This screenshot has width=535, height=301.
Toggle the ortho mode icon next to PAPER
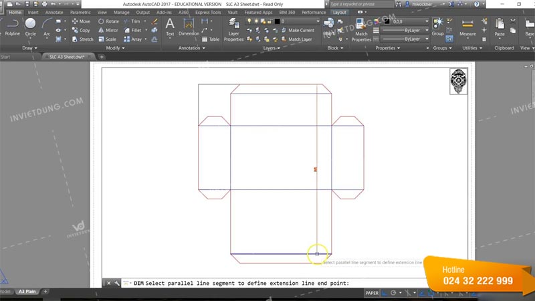click(385, 293)
